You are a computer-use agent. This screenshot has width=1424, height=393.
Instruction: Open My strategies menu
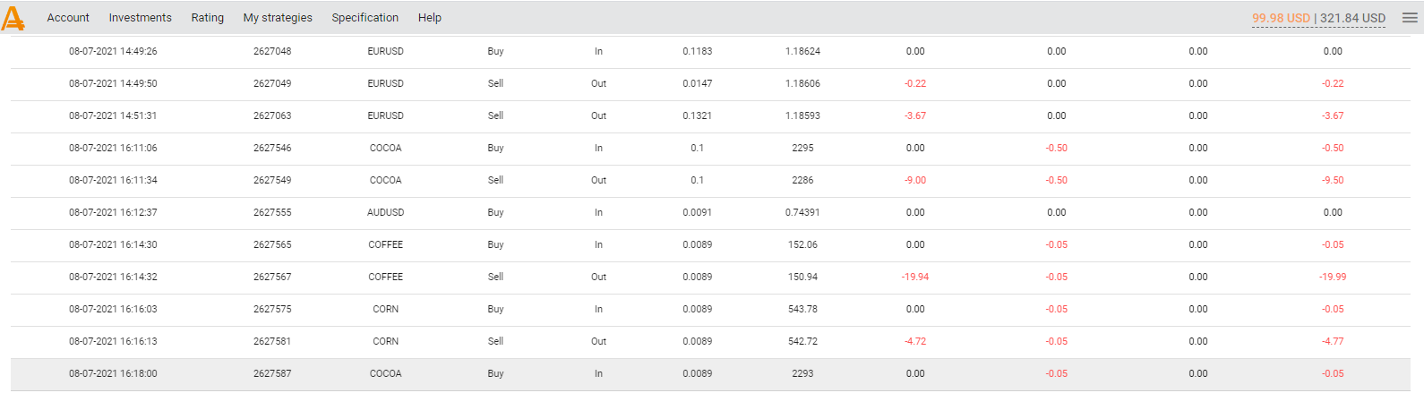(278, 18)
